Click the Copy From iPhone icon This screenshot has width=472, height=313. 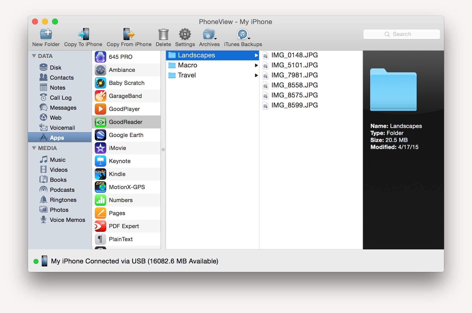click(x=129, y=35)
